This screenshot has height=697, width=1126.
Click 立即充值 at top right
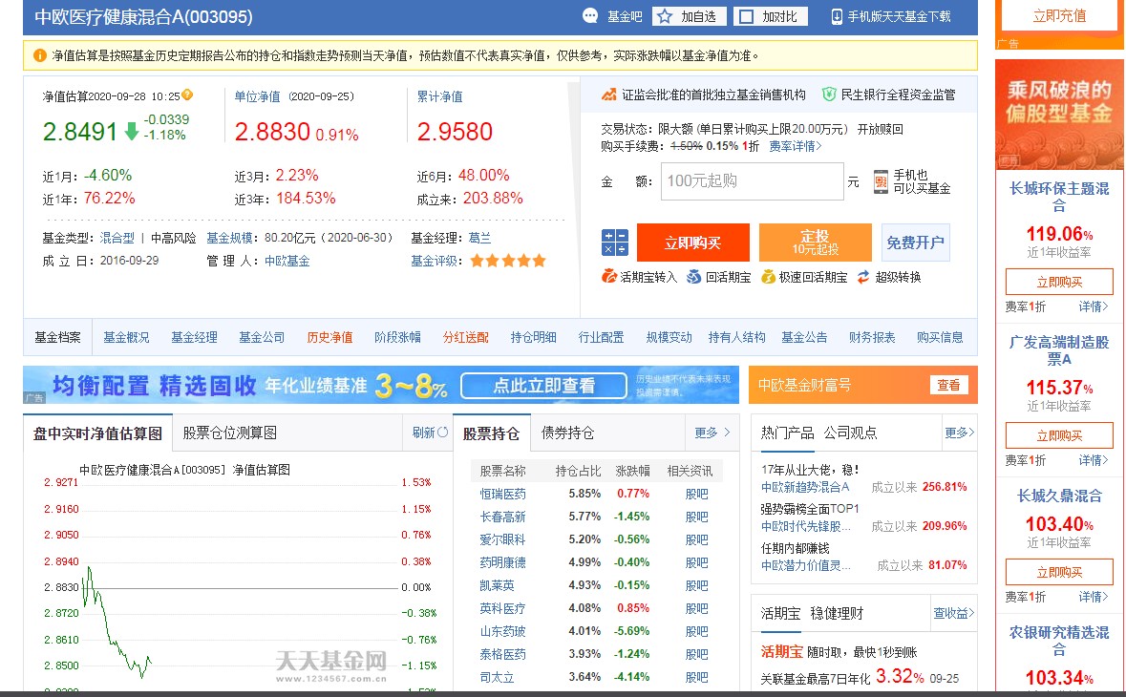1059,16
